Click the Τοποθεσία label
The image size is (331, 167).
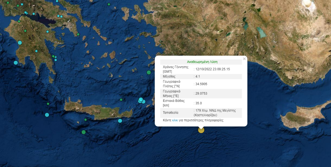tap(170, 113)
